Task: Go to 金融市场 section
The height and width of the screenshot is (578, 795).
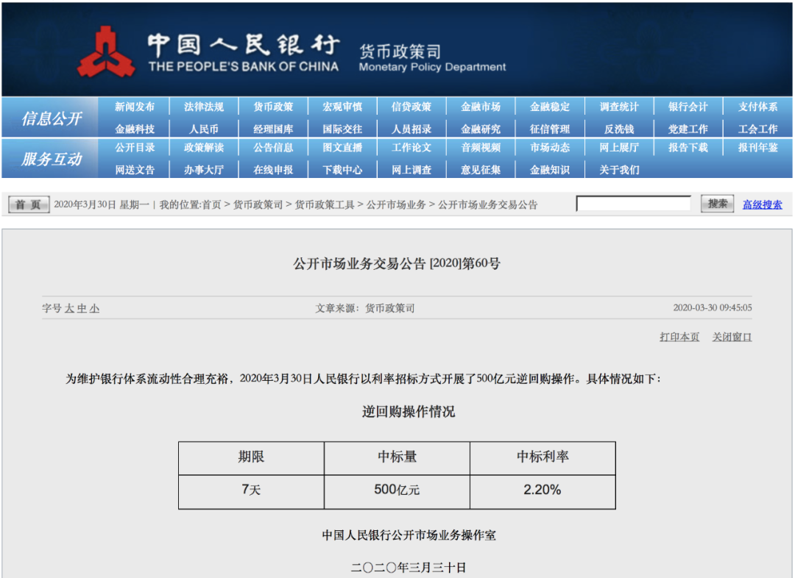Action: click(x=481, y=107)
